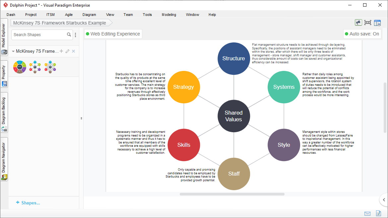Click the vertical scrollbar beside the diagram

(385, 108)
